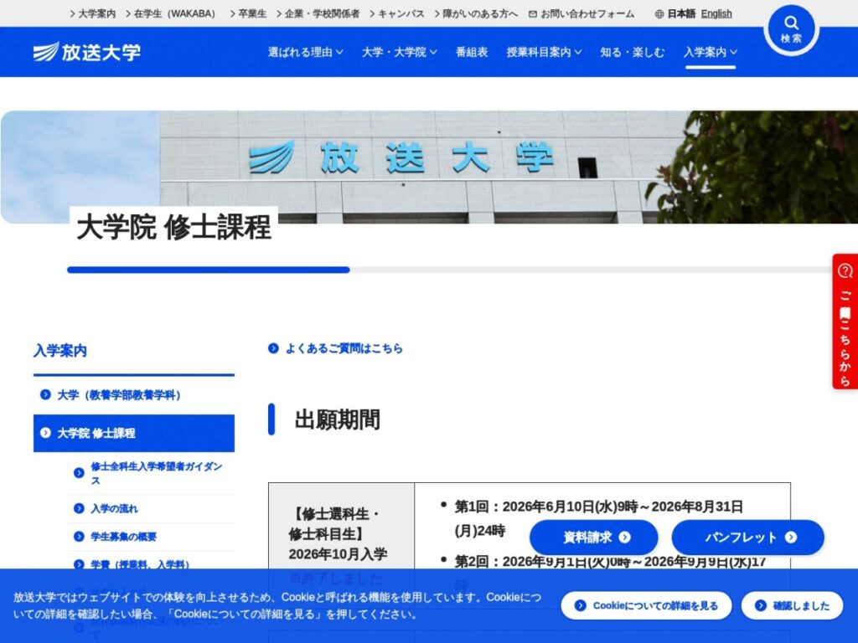
Task: Open 企業・学校関係者 link
Action: 318,14
